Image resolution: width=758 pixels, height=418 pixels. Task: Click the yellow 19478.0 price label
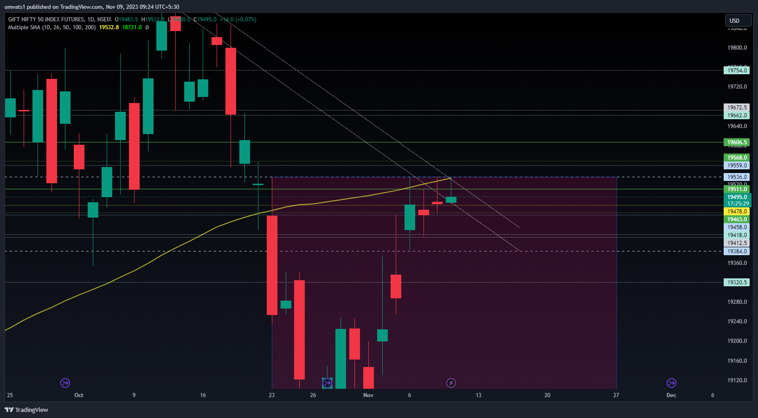(737, 212)
